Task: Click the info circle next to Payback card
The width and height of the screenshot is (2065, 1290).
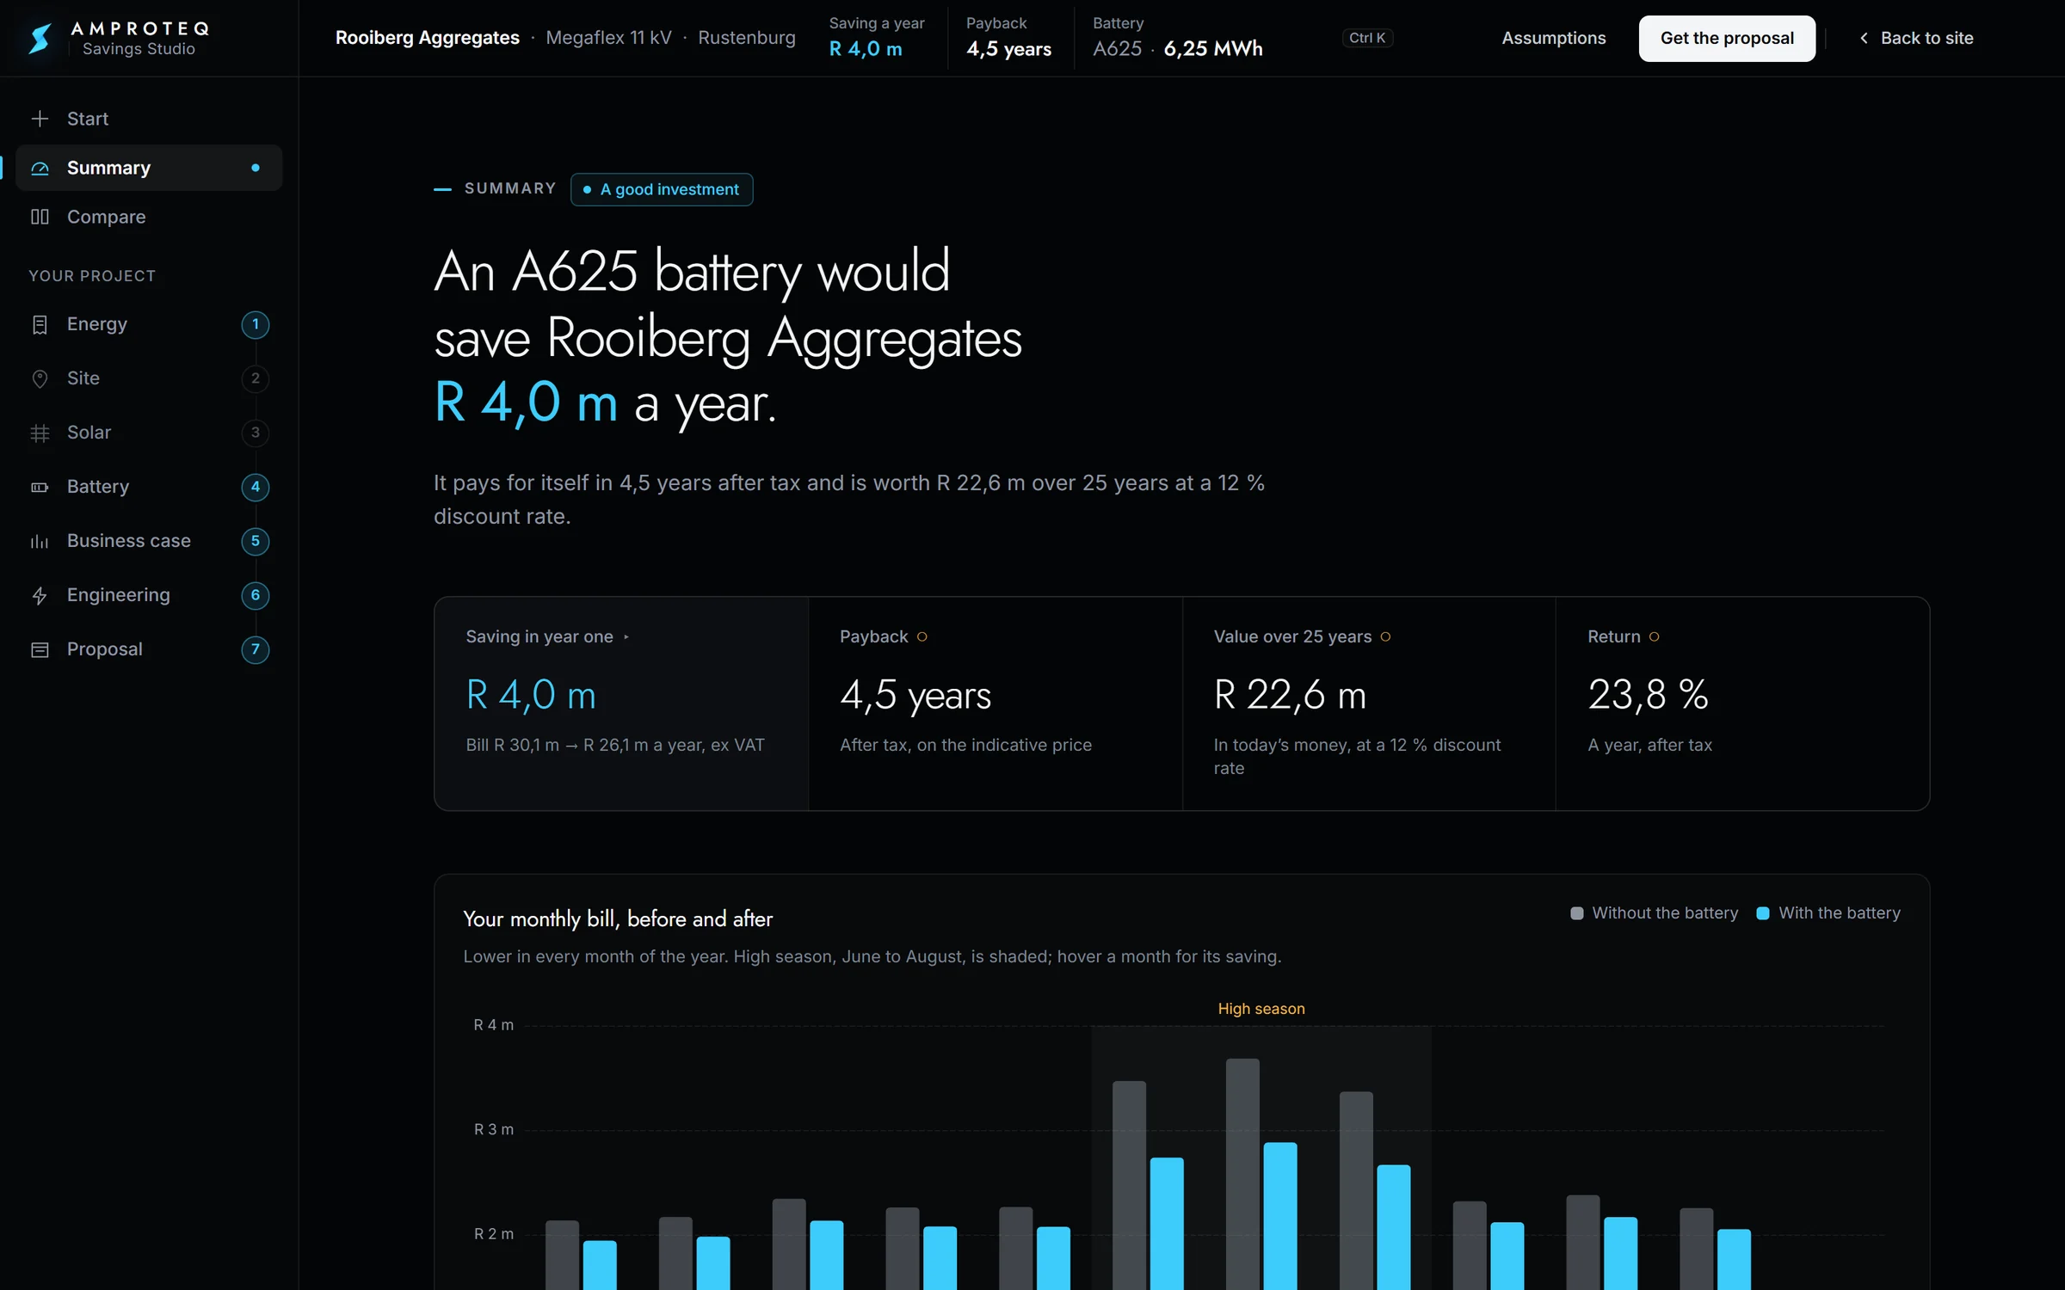Action: [922, 636]
